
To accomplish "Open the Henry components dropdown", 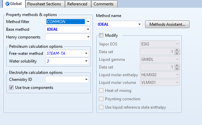I will (x=88, y=37).
